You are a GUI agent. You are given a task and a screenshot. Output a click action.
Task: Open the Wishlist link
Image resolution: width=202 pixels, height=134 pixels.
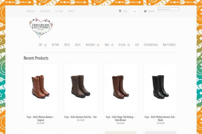(x=71, y=11)
